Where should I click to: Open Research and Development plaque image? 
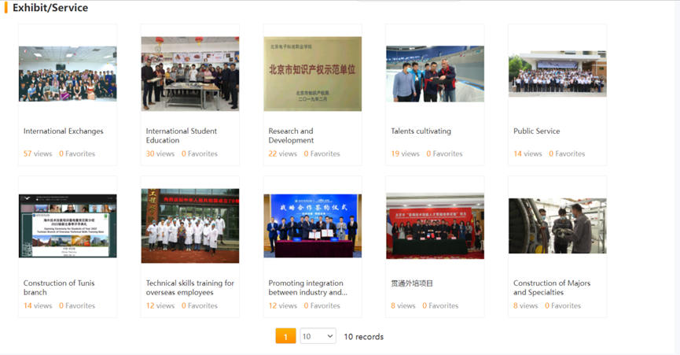pos(312,74)
